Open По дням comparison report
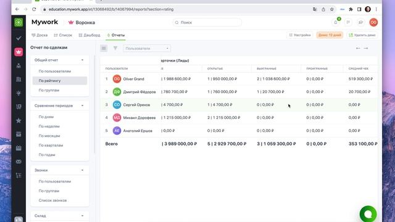Screen dimensions: 395x222 (x=46, y=117)
